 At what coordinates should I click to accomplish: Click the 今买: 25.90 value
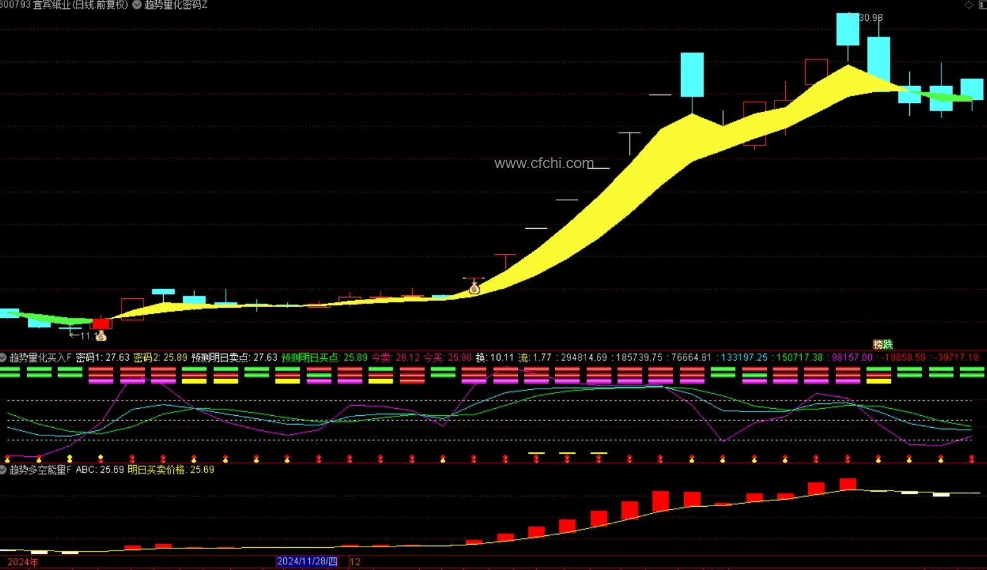tap(448, 358)
